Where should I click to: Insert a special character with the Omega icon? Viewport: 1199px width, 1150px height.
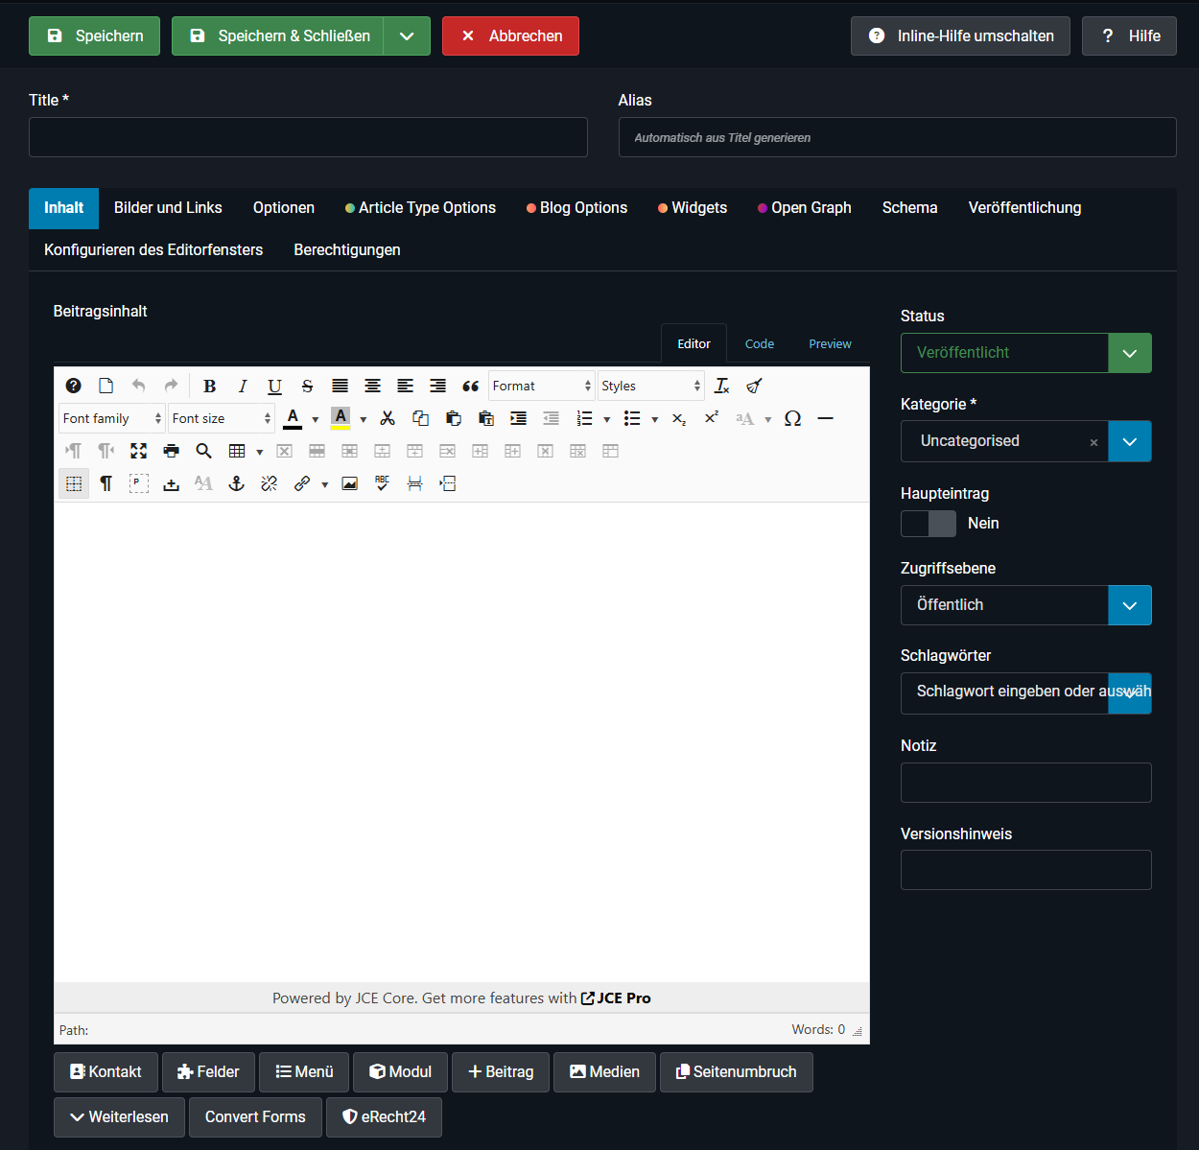pyautogui.click(x=792, y=418)
